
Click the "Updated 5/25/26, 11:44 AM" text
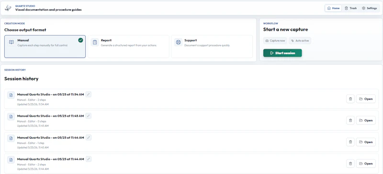tap(33, 169)
